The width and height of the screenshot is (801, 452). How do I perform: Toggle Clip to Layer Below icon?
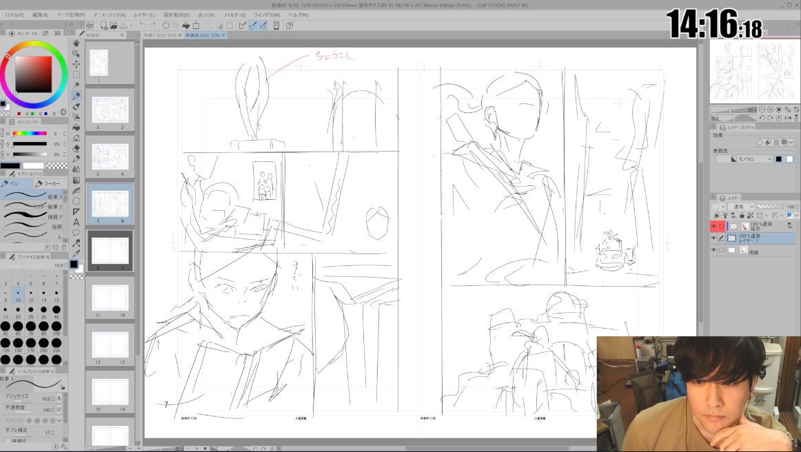tap(717, 216)
